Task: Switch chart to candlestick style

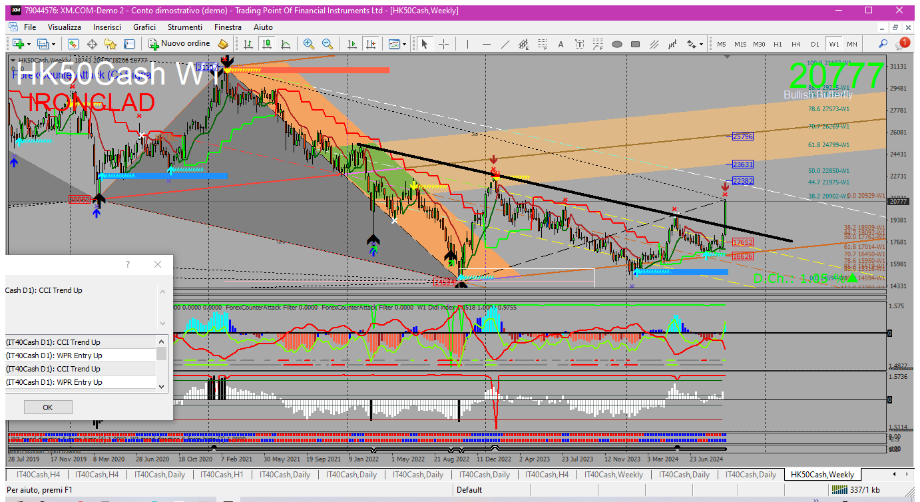Action: [267, 44]
